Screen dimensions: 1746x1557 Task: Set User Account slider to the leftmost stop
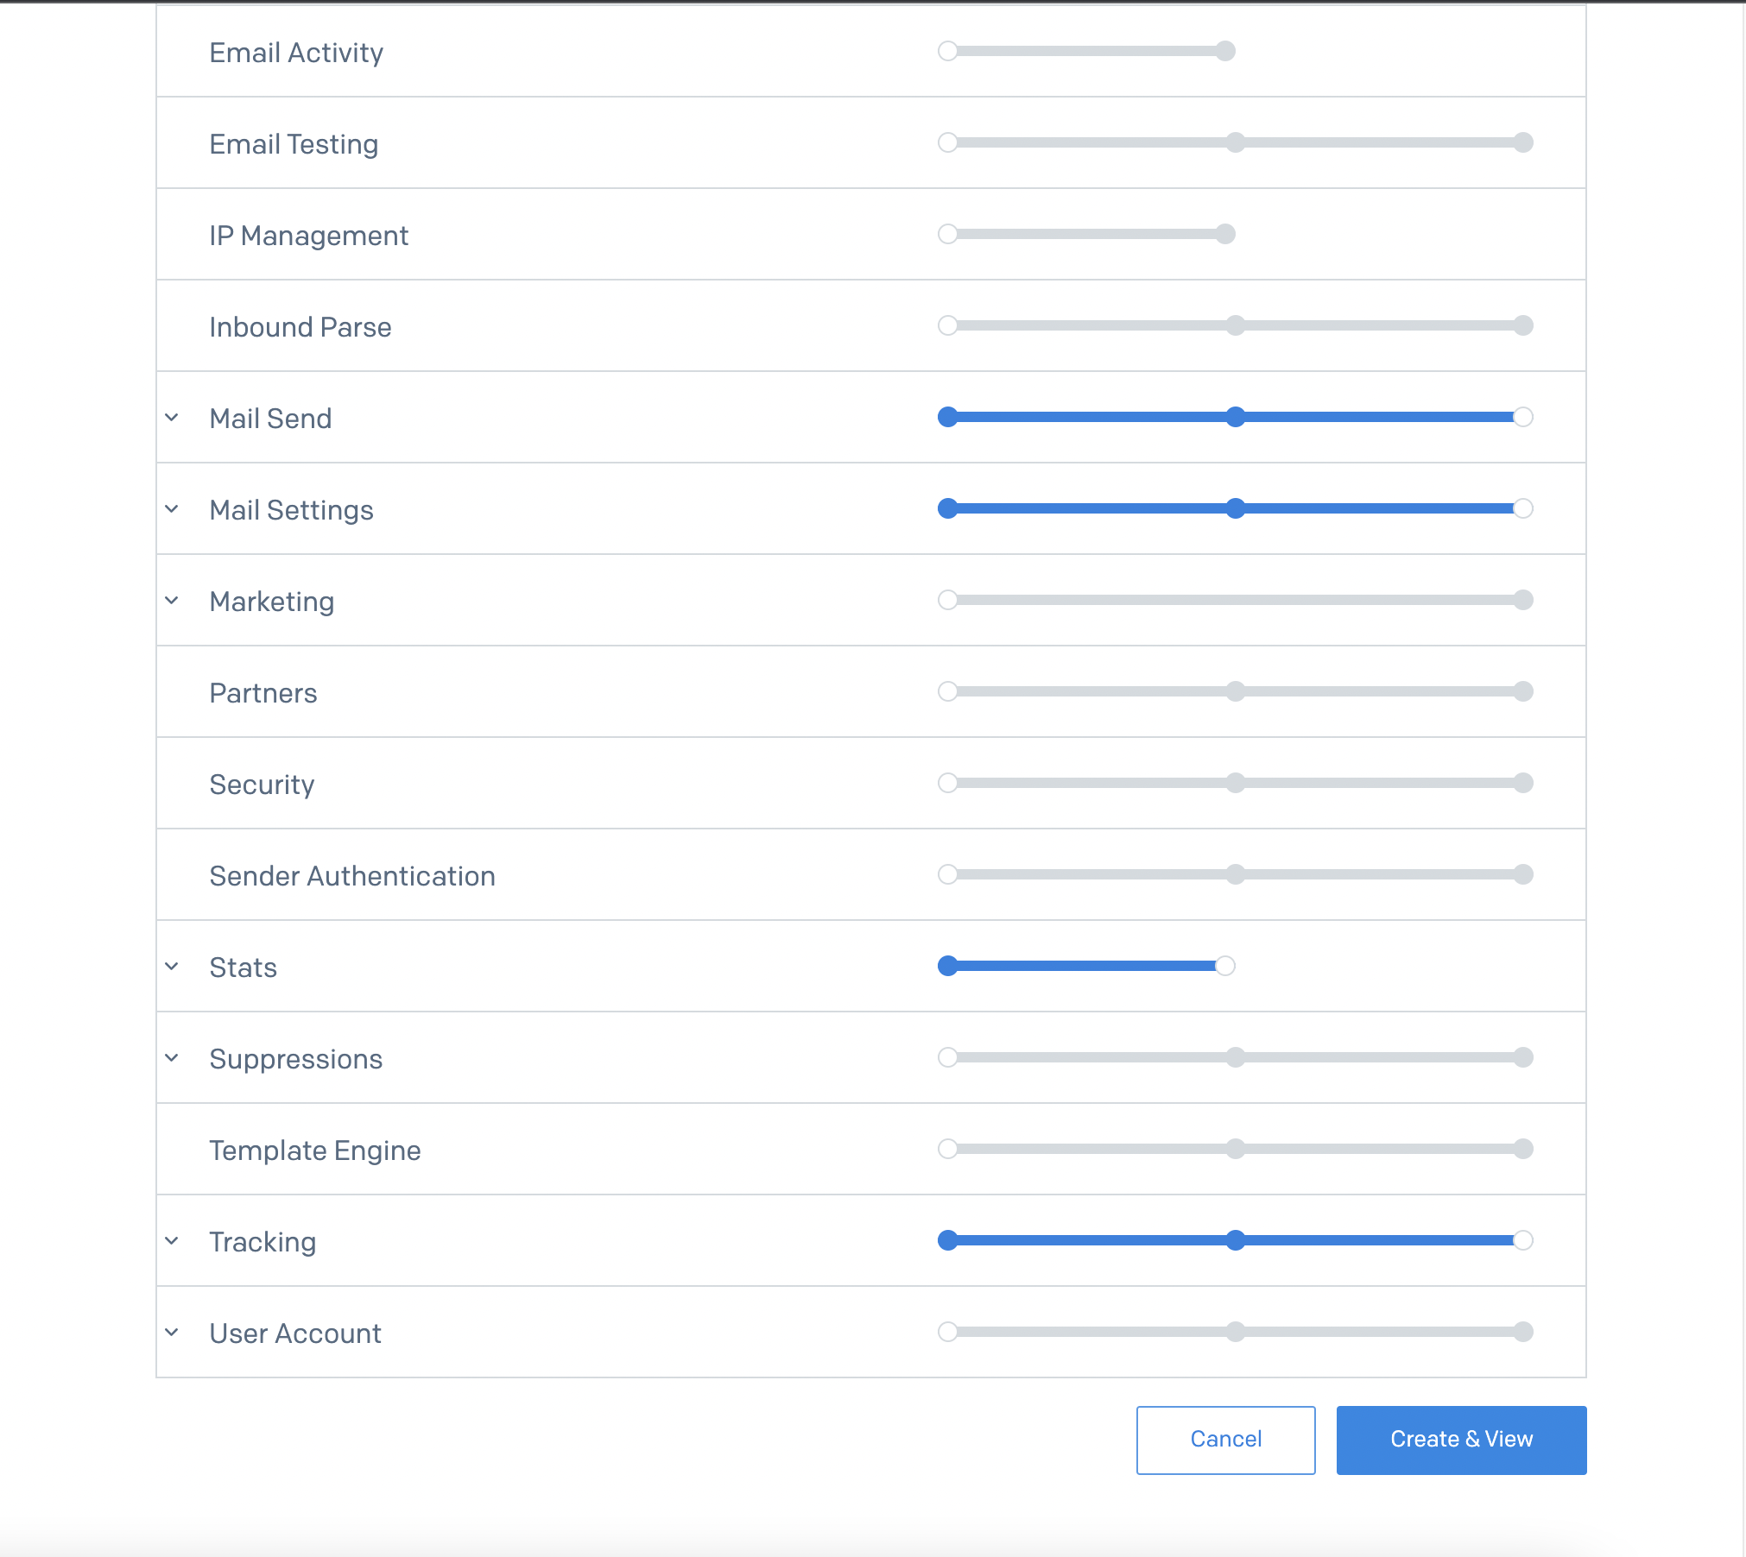[x=948, y=1332]
